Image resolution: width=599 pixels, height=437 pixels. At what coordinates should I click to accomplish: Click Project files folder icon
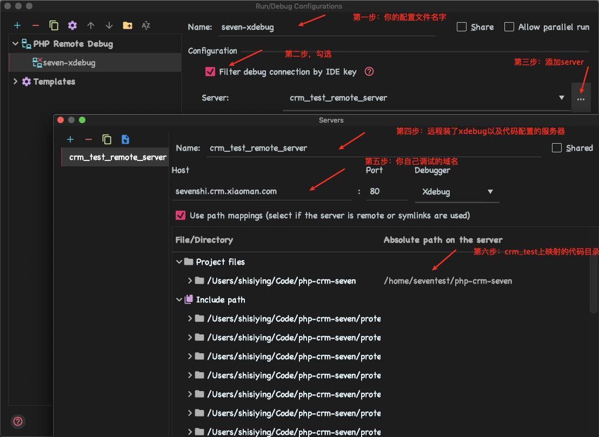188,262
